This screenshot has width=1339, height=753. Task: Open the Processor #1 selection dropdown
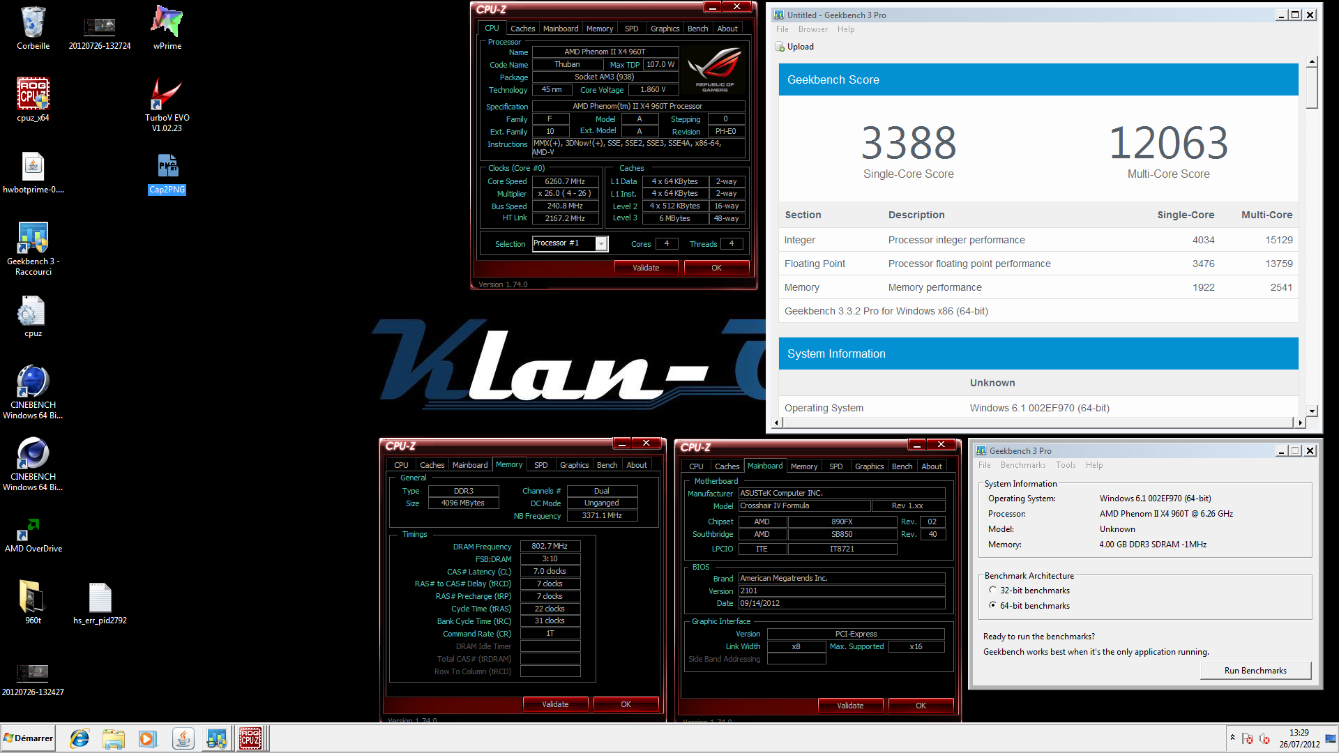click(x=600, y=243)
